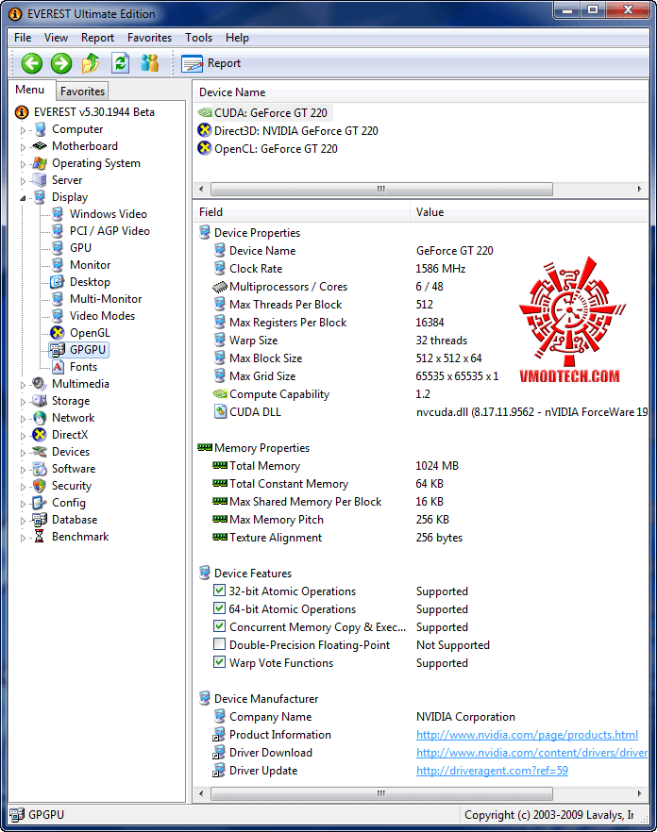Select the GPGPU icon in the tree
This screenshot has height=832, width=657.
(58, 350)
